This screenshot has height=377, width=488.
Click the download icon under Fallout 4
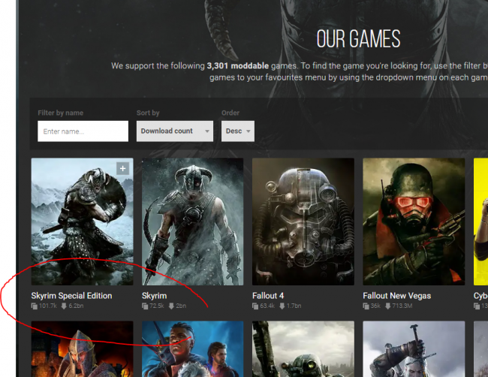tap(283, 306)
